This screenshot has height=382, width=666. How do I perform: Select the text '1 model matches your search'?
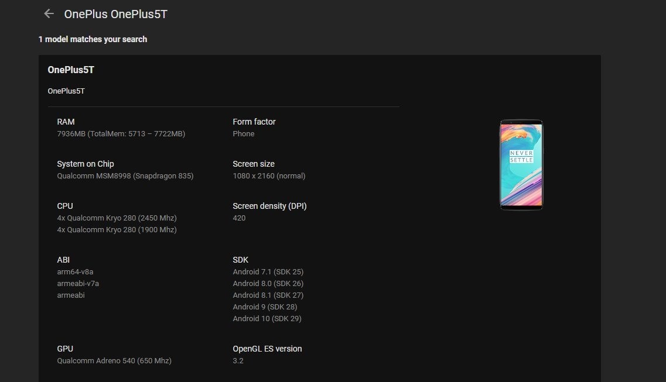(x=93, y=39)
